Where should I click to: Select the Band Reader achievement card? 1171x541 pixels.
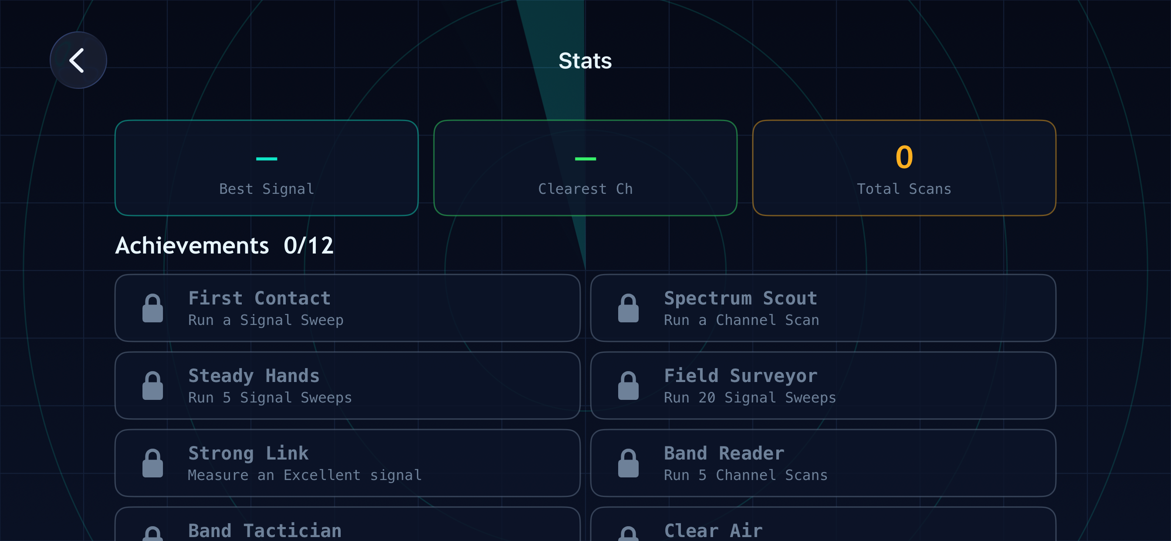(823, 463)
